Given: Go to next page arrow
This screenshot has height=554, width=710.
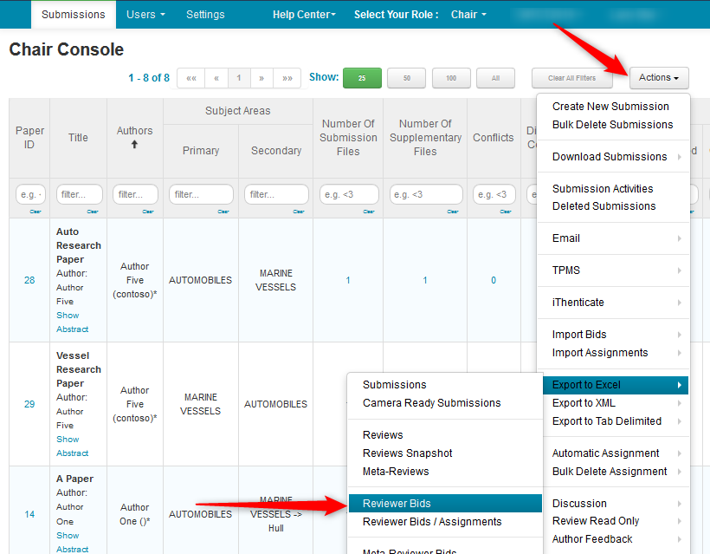Looking at the screenshot, I should click(x=261, y=78).
